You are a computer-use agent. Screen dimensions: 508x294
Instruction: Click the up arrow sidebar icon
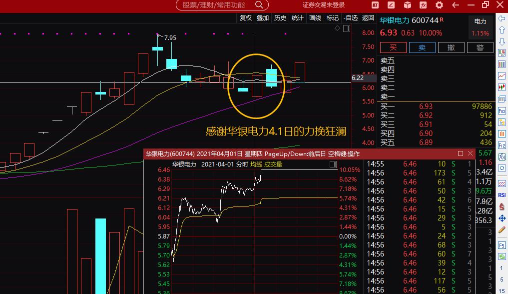pyautogui.click(x=502, y=30)
